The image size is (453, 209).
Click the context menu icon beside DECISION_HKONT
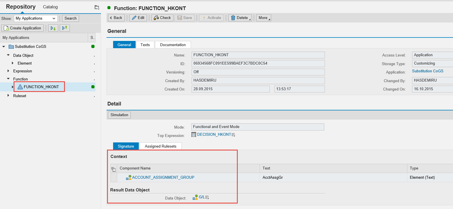(x=233, y=135)
